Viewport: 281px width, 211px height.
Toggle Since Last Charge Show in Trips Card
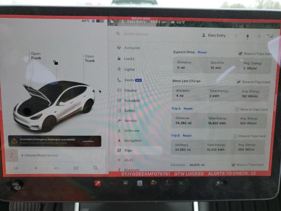point(239,82)
